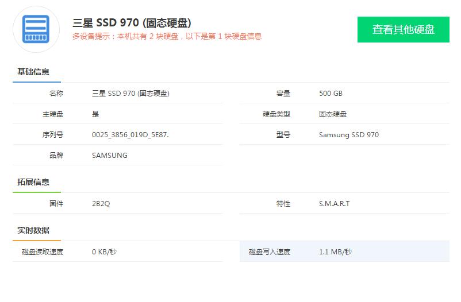Viewport: 461px width, 302px height.
Task: Click the orange multi-device hint text
Action: coord(167,36)
